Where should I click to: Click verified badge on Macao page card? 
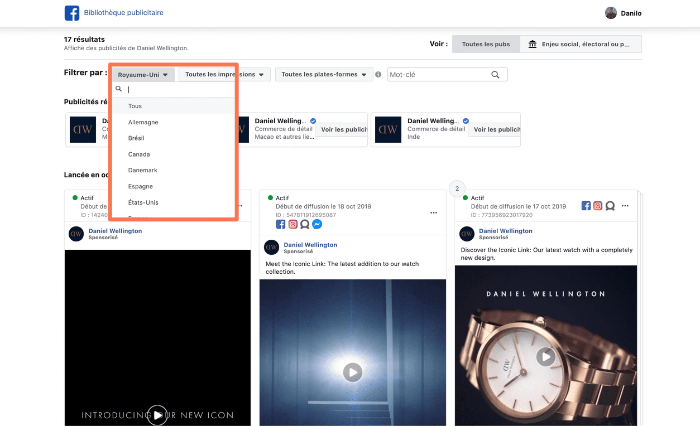point(313,120)
